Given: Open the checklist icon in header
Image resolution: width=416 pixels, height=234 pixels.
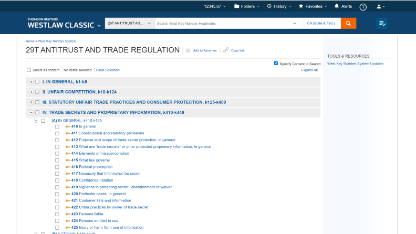Looking at the screenshot, I should pos(382,24).
